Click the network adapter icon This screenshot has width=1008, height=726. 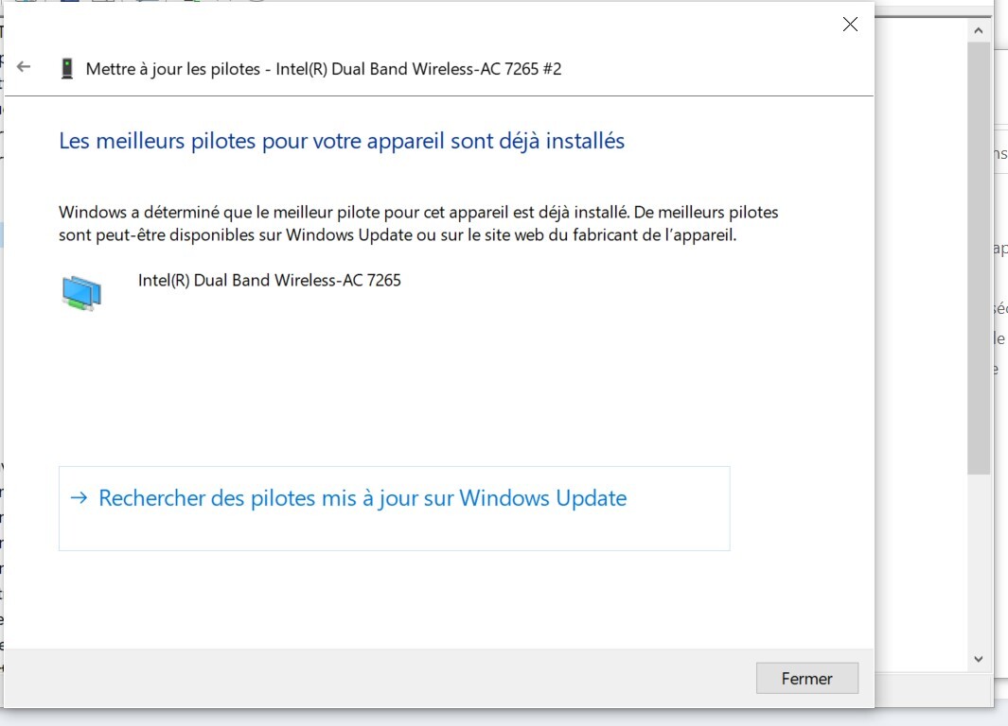81,293
